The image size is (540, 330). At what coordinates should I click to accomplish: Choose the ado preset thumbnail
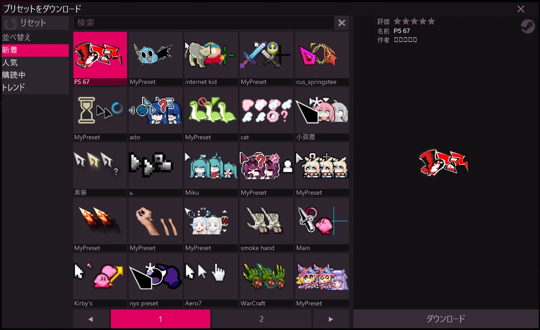(x=155, y=114)
